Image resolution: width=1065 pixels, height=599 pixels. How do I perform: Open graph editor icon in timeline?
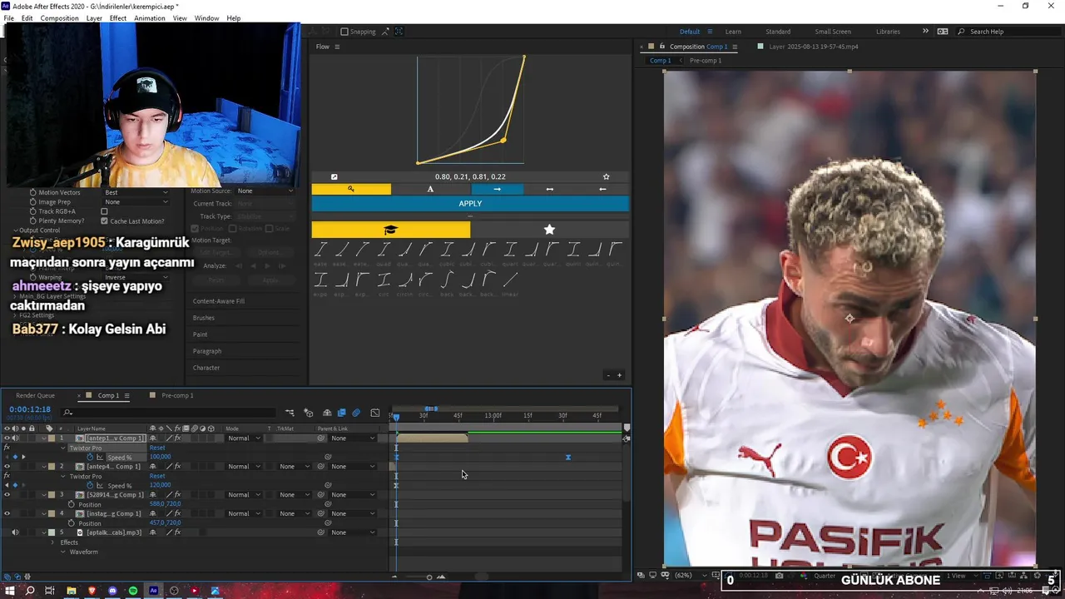374,413
